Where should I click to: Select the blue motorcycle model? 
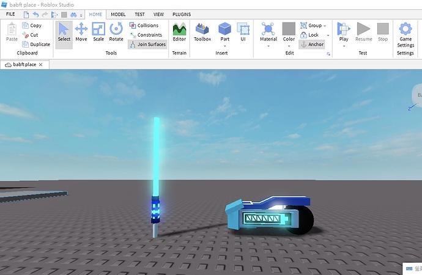click(269, 215)
